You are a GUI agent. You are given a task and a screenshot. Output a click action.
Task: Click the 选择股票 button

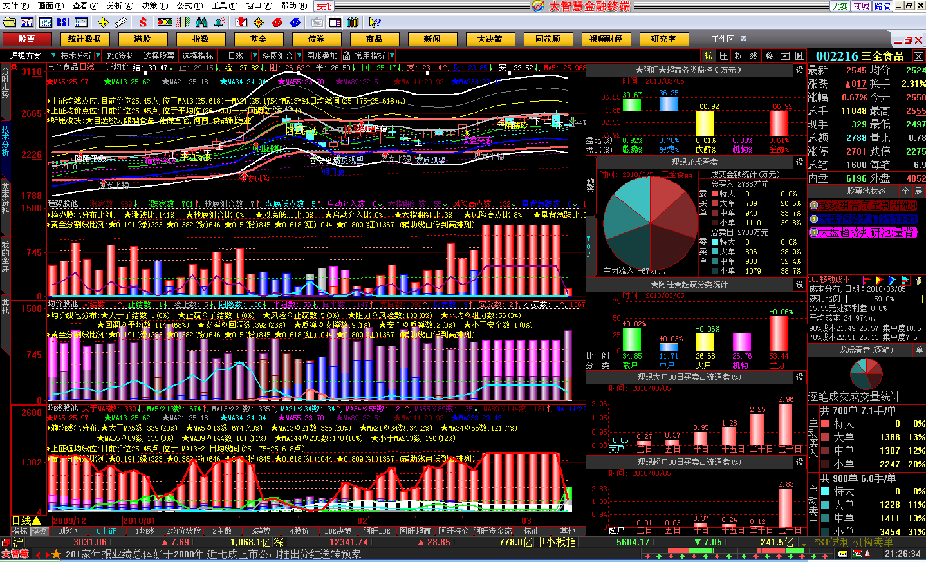[159, 56]
